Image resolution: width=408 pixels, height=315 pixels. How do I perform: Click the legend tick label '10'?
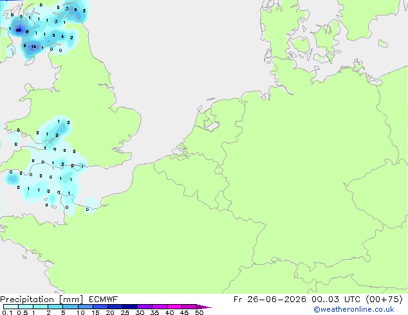tap(80, 312)
